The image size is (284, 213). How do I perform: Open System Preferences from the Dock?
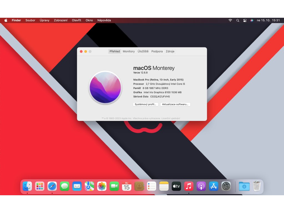pyautogui.click(x=226, y=186)
